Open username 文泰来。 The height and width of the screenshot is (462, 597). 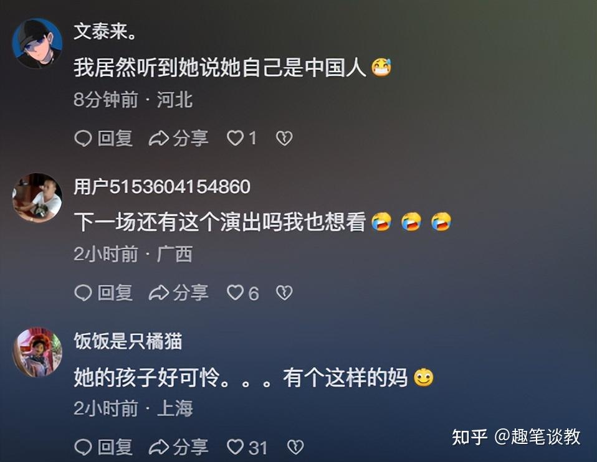(105, 31)
